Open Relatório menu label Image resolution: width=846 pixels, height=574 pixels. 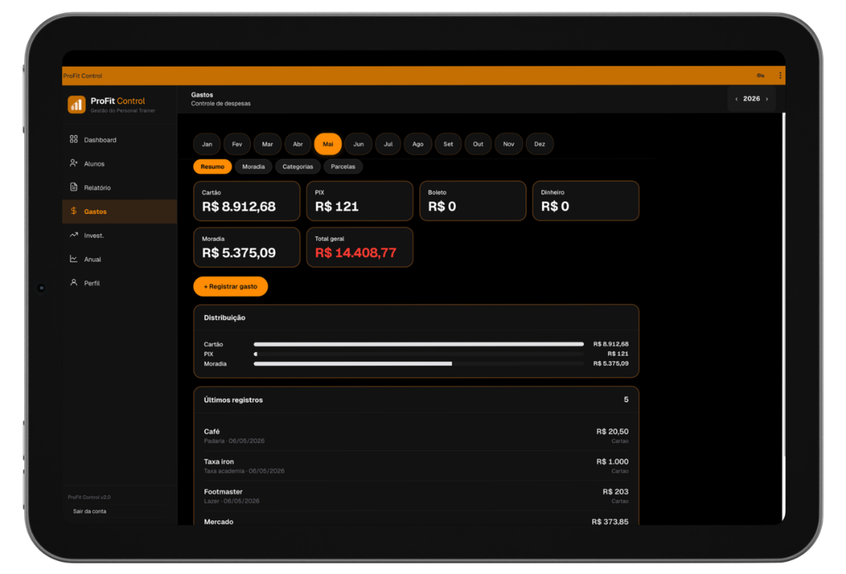tap(97, 188)
